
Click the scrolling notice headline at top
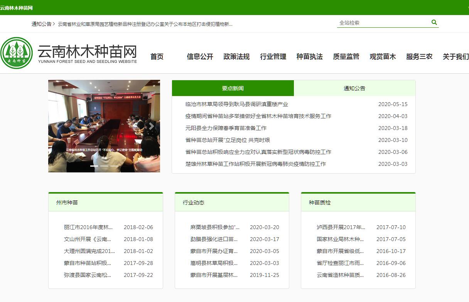tap(145, 24)
